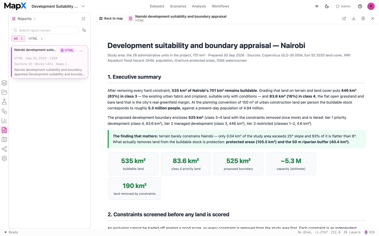Toggle dark mode moon icon

pos(327,6)
